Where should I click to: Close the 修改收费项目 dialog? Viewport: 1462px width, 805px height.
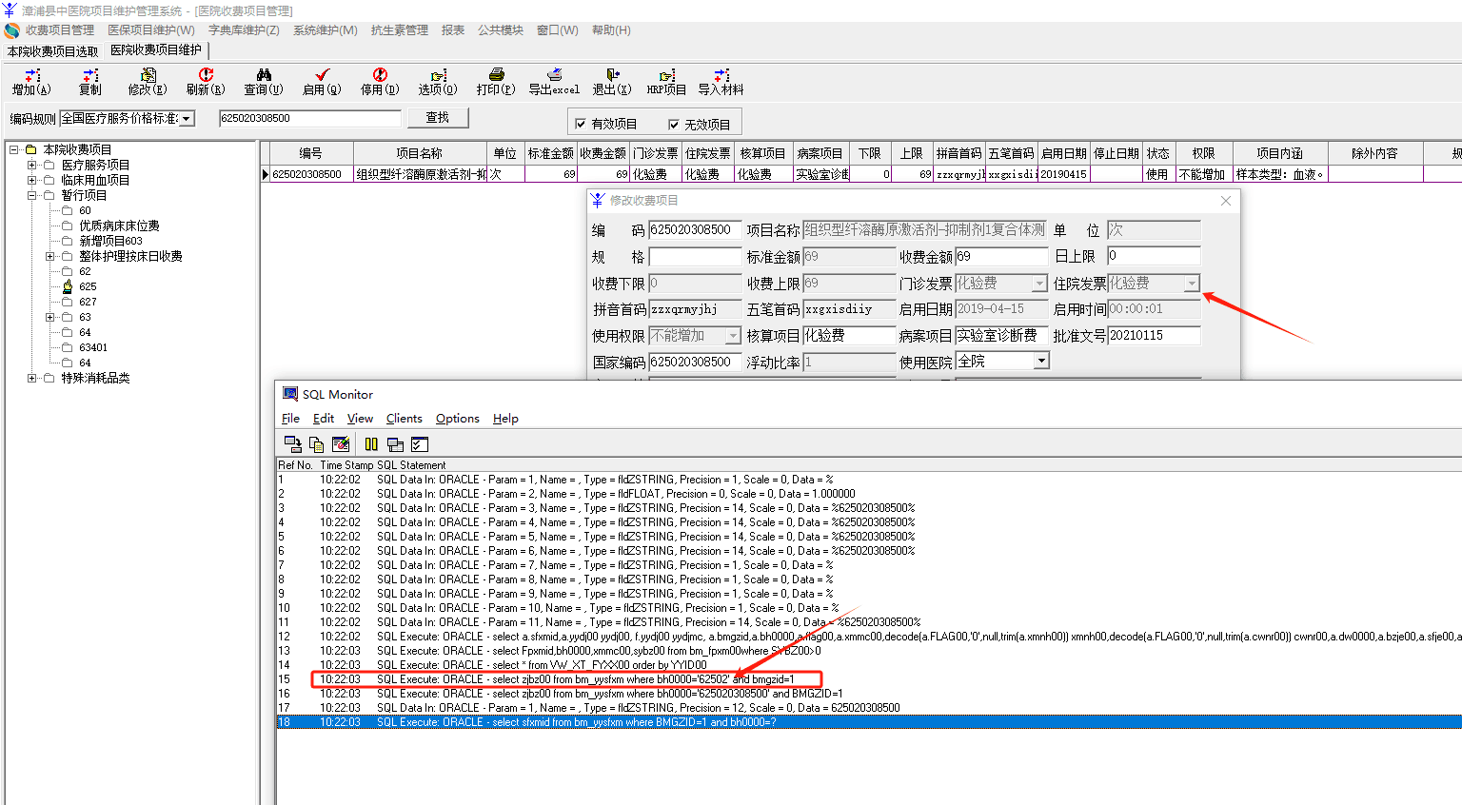1226,201
